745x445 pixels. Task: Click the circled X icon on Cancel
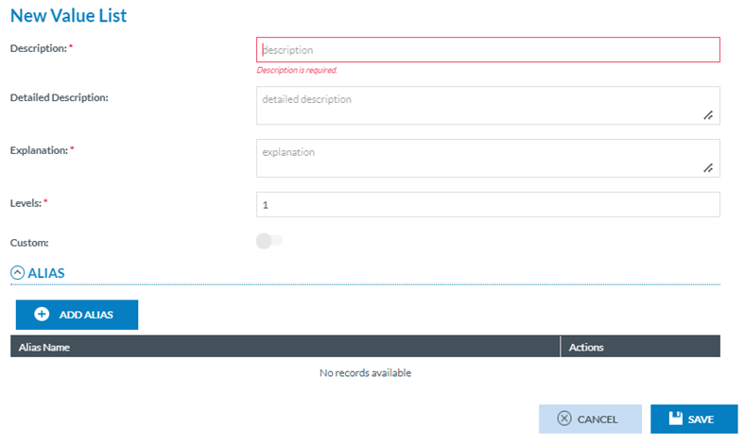pyautogui.click(x=564, y=419)
